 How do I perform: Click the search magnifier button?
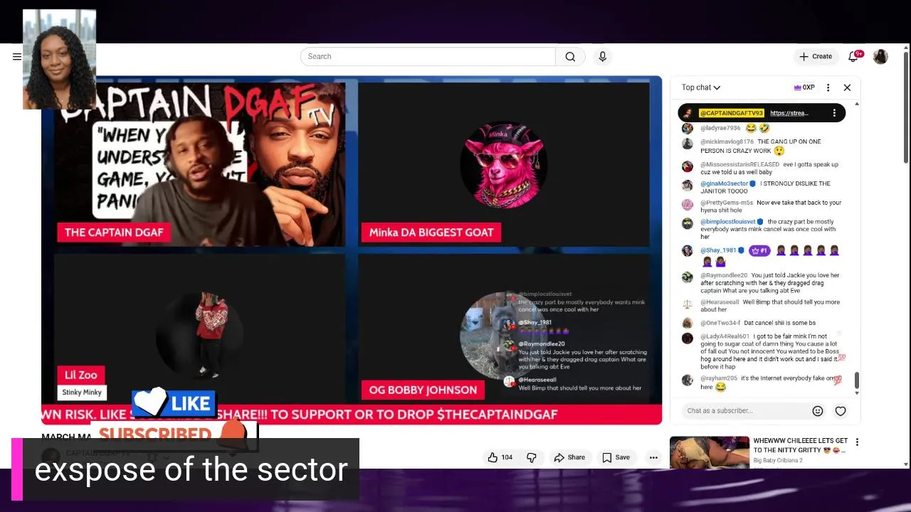pyautogui.click(x=570, y=57)
